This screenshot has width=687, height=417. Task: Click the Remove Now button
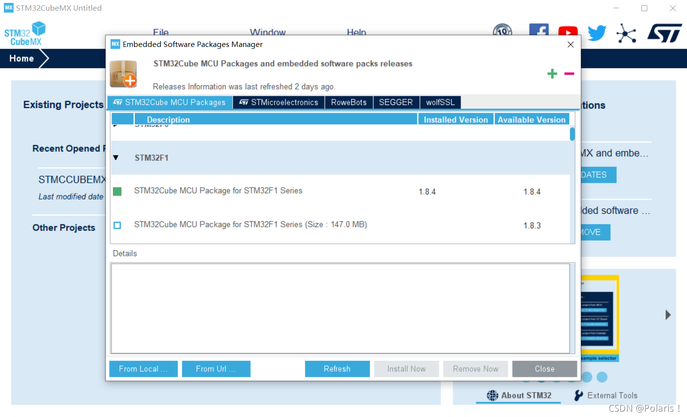[476, 369]
